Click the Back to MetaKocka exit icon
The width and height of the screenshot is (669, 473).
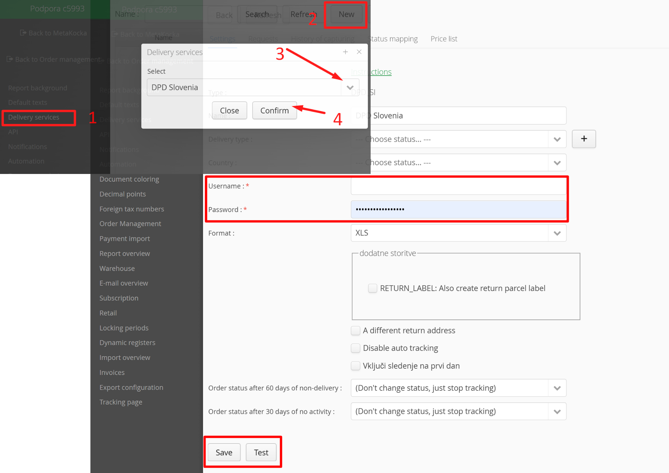coord(23,33)
